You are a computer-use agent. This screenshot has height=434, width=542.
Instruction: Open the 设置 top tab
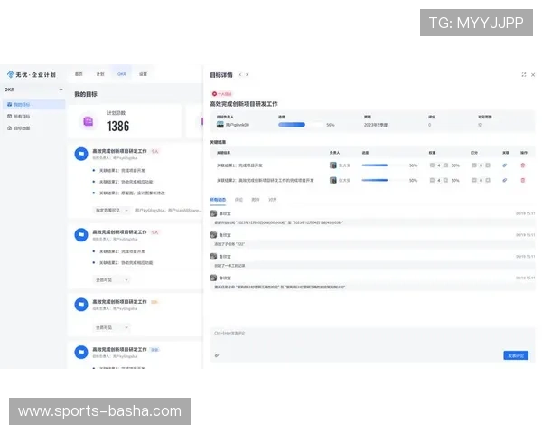point(143,74)
